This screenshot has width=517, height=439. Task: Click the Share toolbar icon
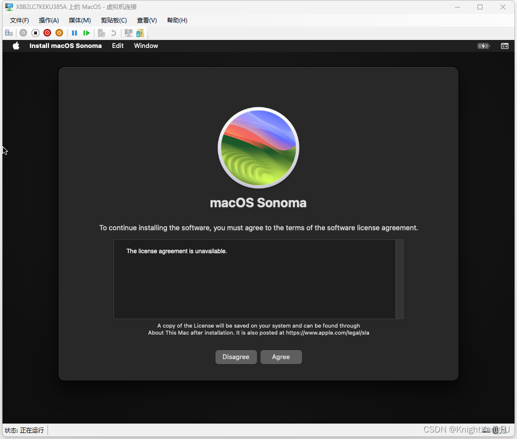tap(140, 33)
